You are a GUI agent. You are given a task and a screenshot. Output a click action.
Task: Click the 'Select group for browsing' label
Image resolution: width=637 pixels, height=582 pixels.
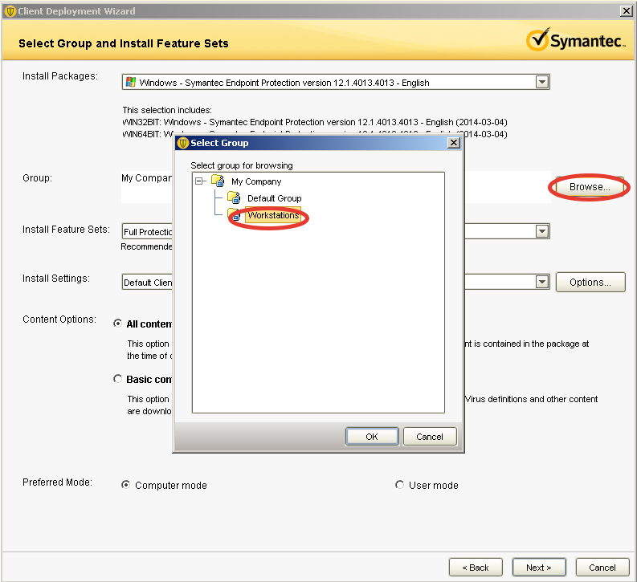coord(242,165)
